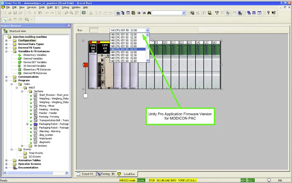Collapse the Variables & FB instances node
292x183 pixels.
6,51
